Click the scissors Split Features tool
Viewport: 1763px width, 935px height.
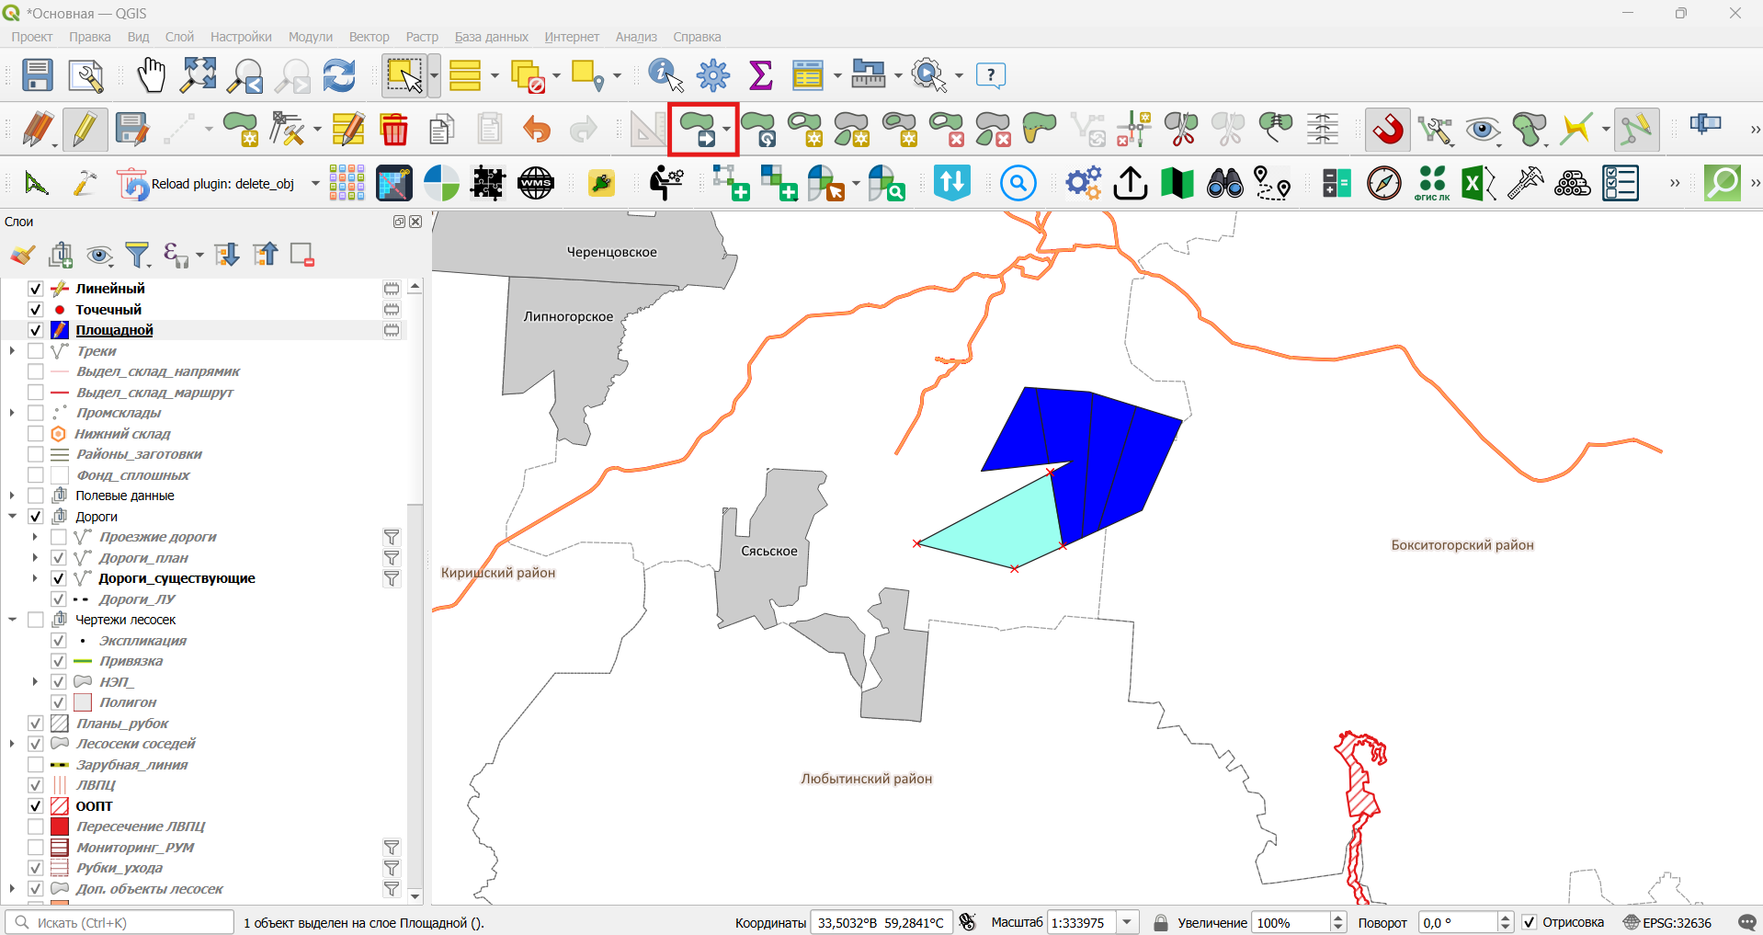[x=1181, y=130]
